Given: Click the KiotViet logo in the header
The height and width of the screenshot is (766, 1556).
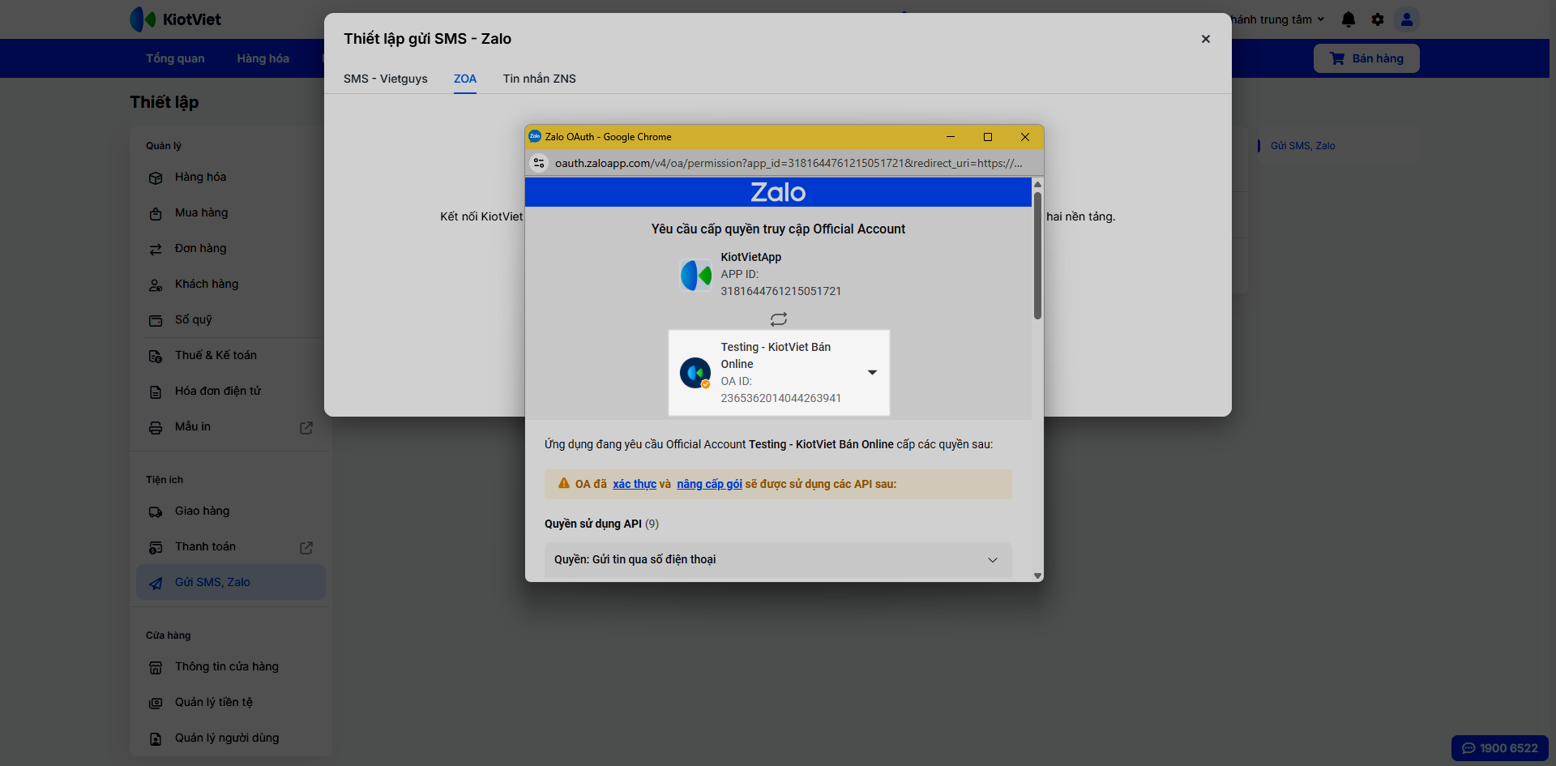Looking at the screenshot, I should 175,19.
